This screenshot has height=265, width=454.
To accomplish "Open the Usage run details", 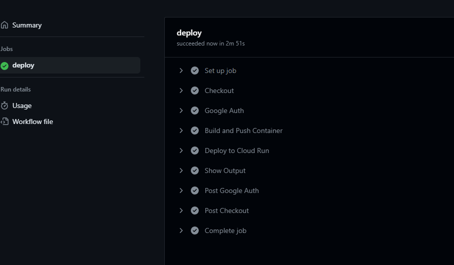I will pyautogui.click(x=22, y=105).
